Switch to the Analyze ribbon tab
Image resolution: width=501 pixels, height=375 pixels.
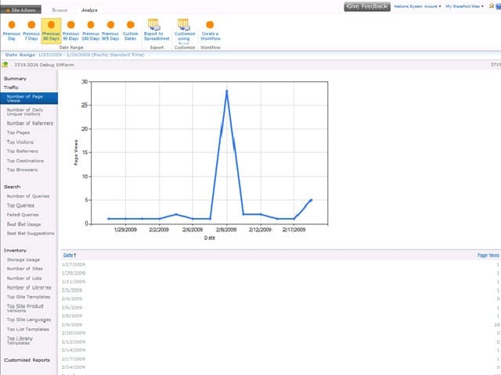89,10
